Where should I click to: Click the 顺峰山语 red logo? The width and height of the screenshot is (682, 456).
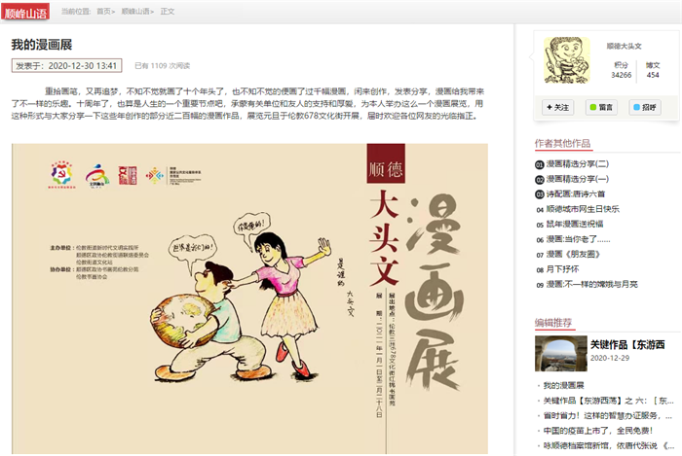(24, 12)
